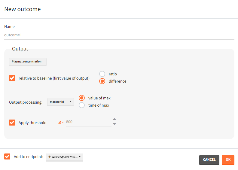Screen dimensions: 238x170
Task: Select the difference radio button
Action: click(x=102, y=81)
